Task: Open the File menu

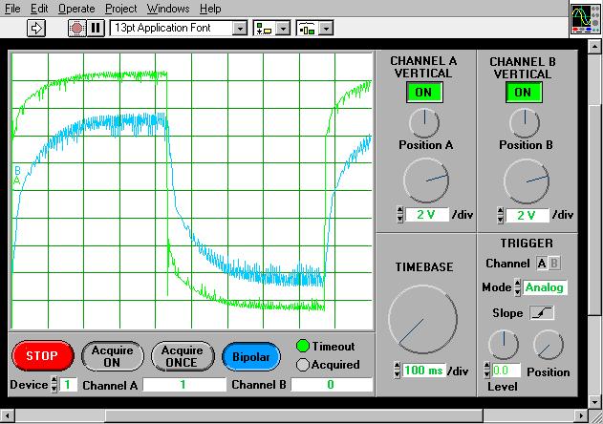Action: coord(12,9)
